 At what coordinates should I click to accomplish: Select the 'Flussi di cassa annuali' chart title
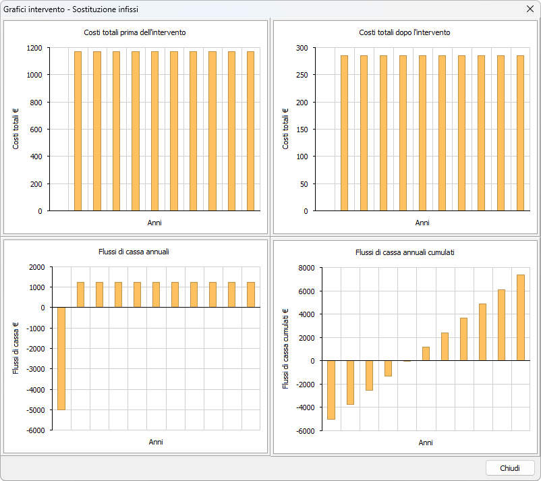point(134,252)
